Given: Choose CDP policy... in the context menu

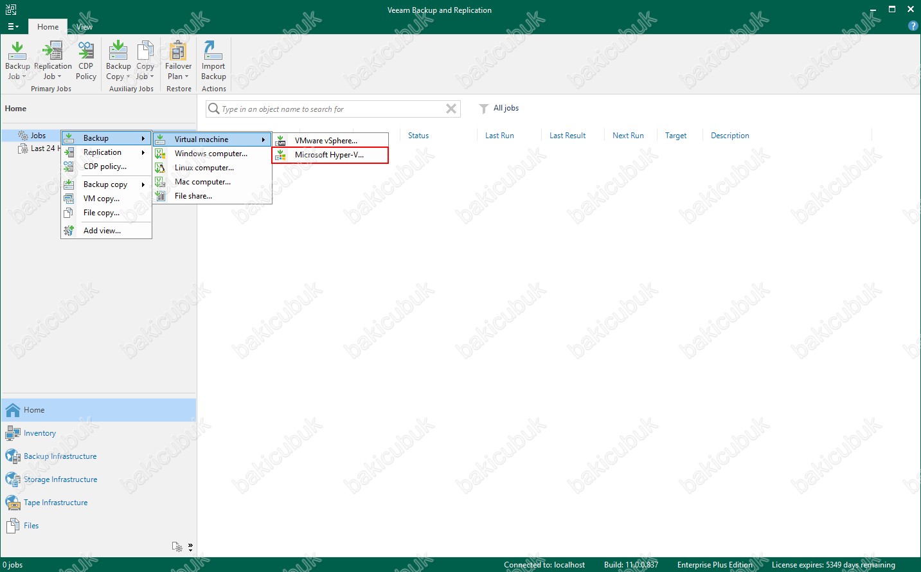Looking at the screenshot, I should 106,166.
